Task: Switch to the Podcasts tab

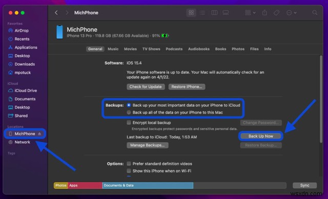Action: coord(174,49)
